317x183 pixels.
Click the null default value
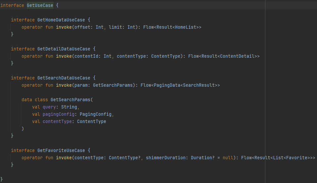228,158
